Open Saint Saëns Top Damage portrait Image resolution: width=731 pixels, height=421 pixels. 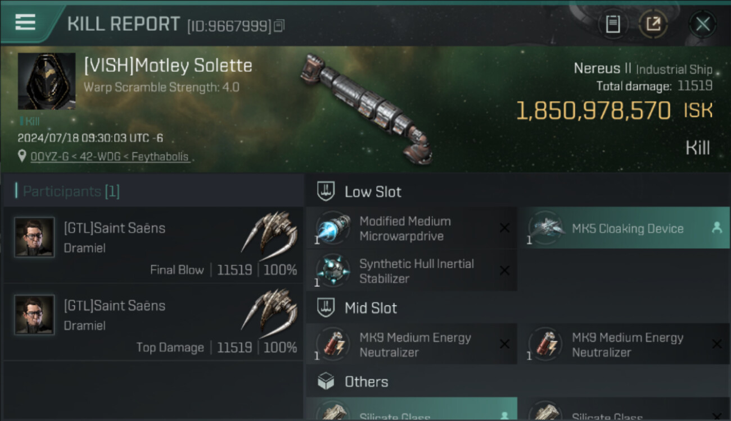coord(35,315)
